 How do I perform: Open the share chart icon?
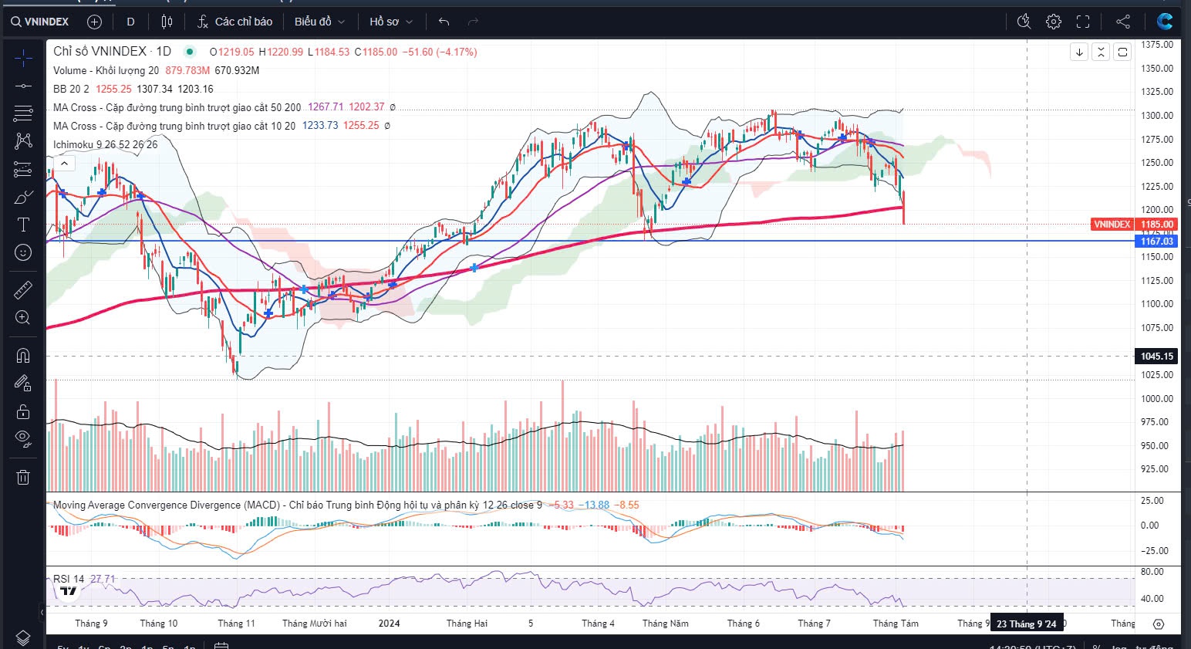(1123, 22)
